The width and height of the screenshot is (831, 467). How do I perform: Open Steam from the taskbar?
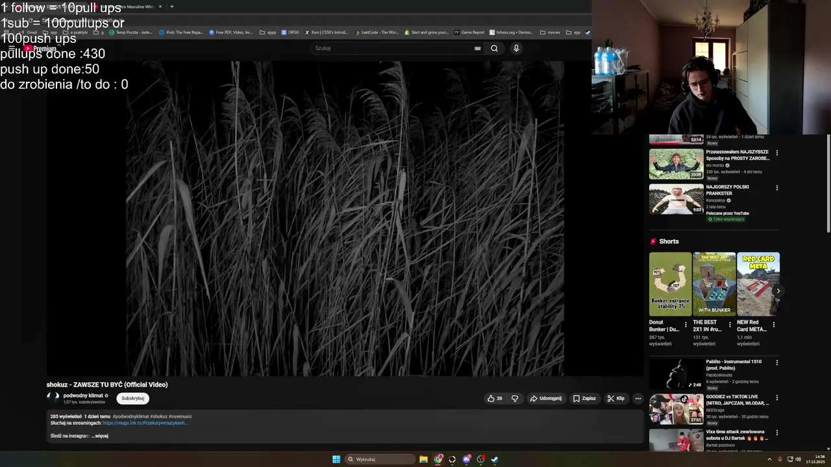(494, 459)
